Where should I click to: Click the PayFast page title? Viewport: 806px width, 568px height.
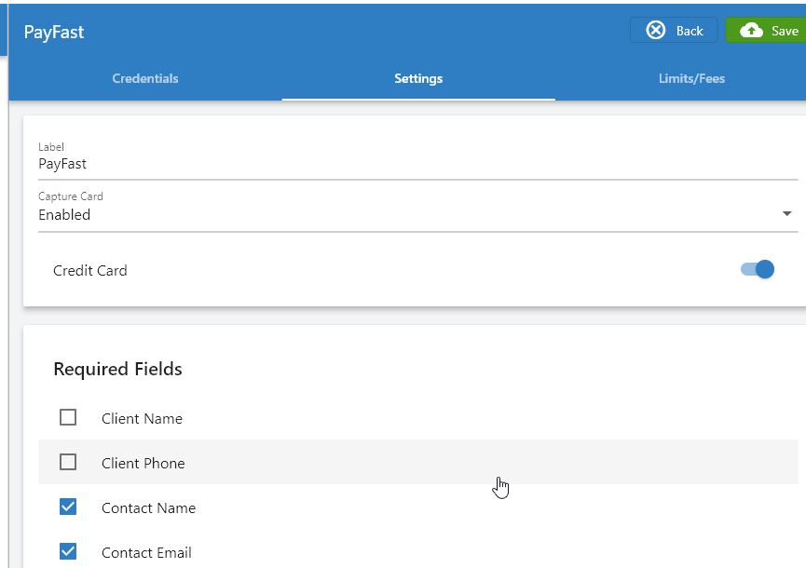click(x=53, y=33)
